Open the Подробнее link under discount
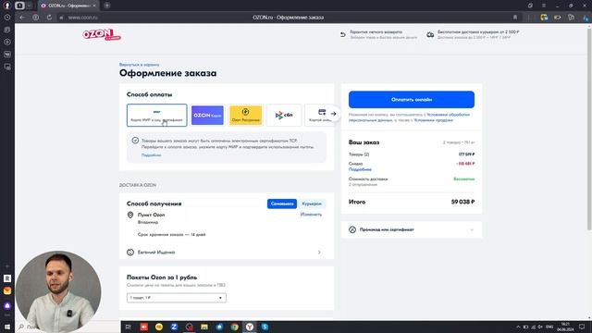Image resolution: width=592 pixels, height=333 pixels. 360,169
